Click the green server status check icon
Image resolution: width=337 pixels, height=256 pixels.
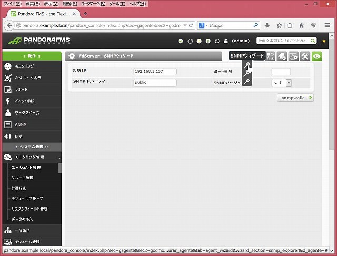click(181, 41)
